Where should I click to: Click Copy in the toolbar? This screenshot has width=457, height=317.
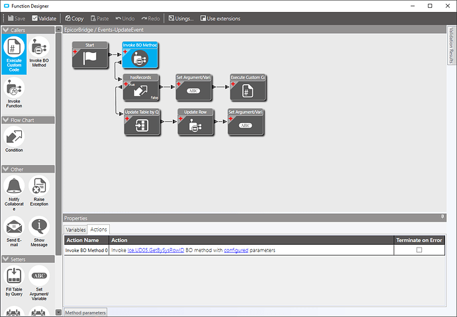tap(74, 19)
